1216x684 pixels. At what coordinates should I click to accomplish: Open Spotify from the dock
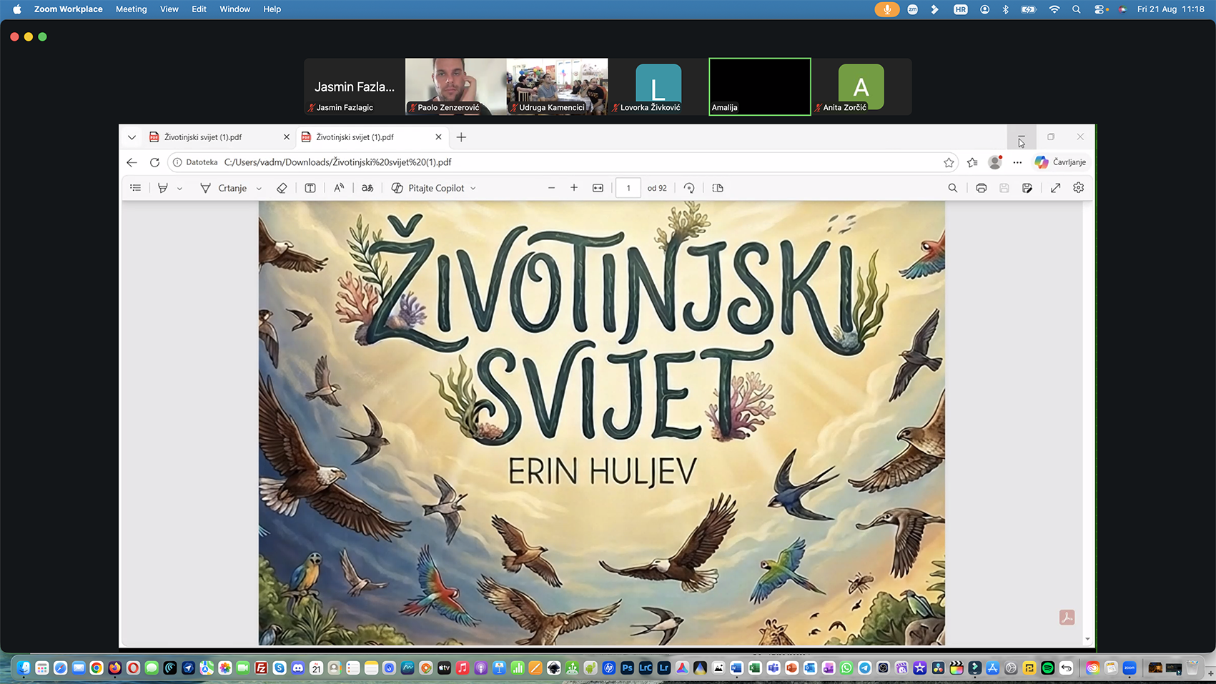[1047, 668]
